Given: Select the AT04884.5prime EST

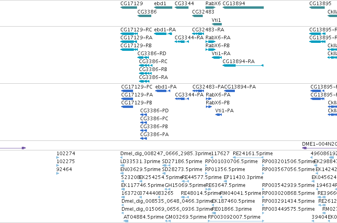Looking at the screenshot, I should [126, 221].
